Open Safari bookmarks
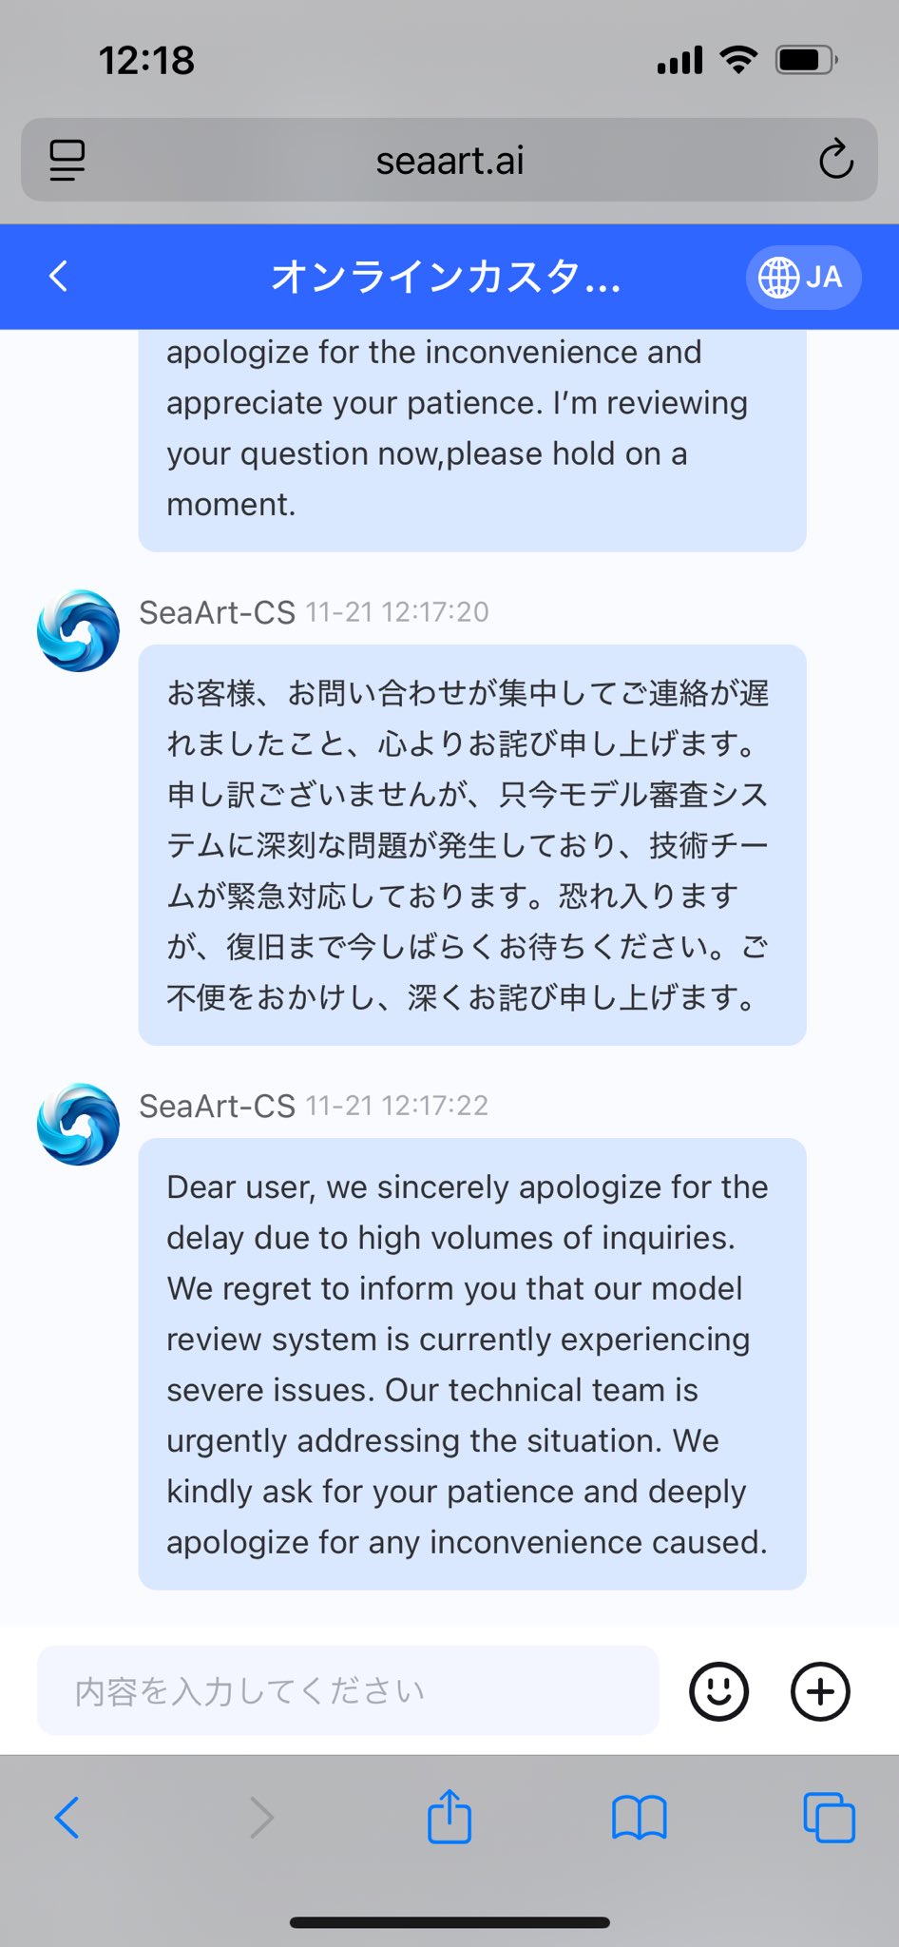The height and width of the screenshot is (1947, 899). click(640, 1818)
